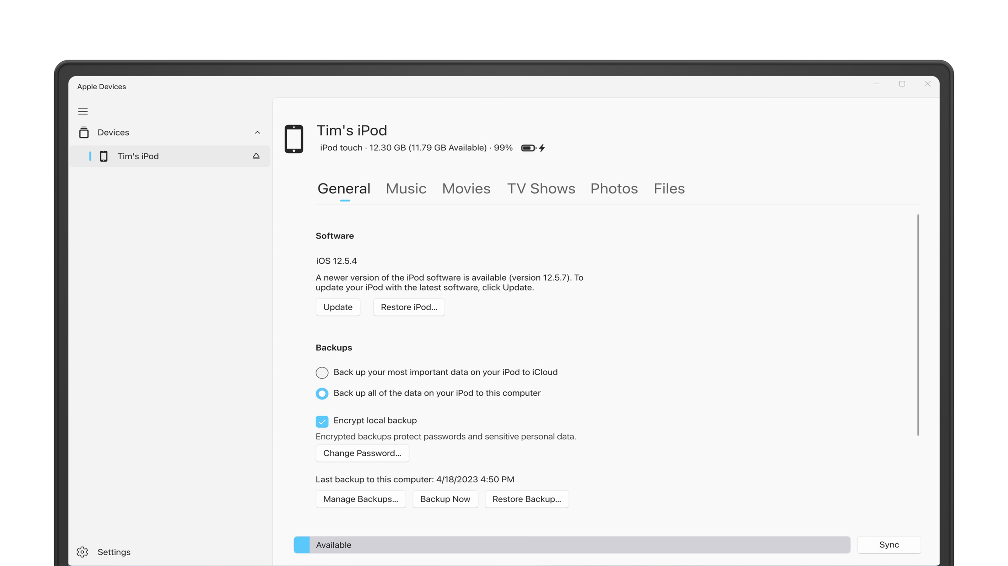Maximize the Apple Devices window
Screen dimensions: 1008x566
[902, 84]
